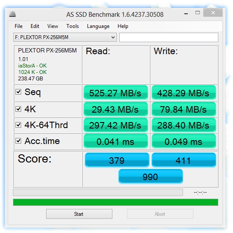Image resolution: width=233 pixels, height=233 pixels.
Task: Open the View menu
Action: (x=53, y=26)
